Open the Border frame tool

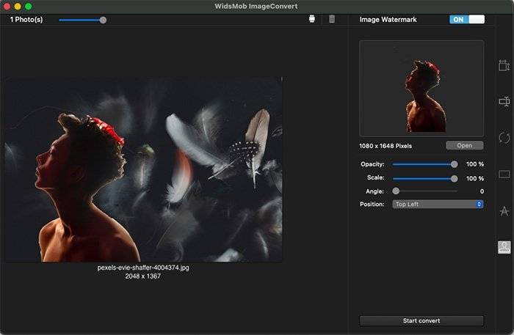[x=504, y=174]
